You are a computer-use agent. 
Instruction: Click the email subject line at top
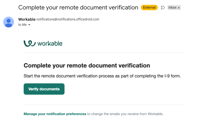pos(78,8)
